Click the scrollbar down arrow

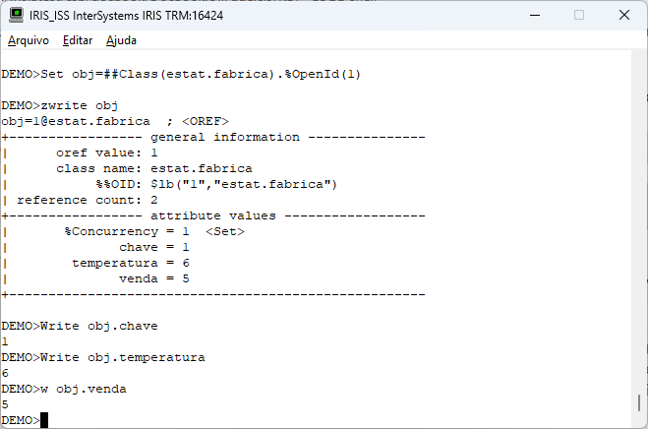click(x=641, y=421)
